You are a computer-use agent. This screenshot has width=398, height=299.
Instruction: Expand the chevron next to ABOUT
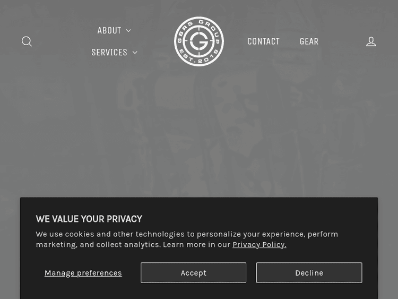coord(128,31)
